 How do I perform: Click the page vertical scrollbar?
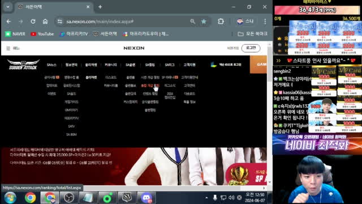pos(269,113)
